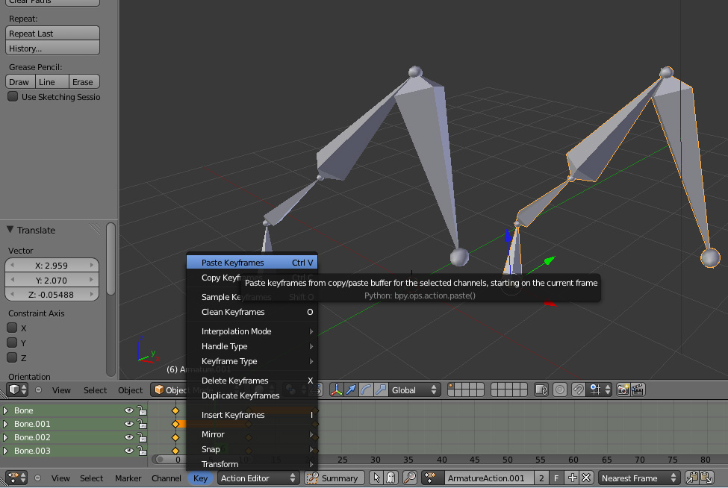728x488 pixels.
Task: Toggle the 3D manipulator widget icon
Action: point(336,390)
